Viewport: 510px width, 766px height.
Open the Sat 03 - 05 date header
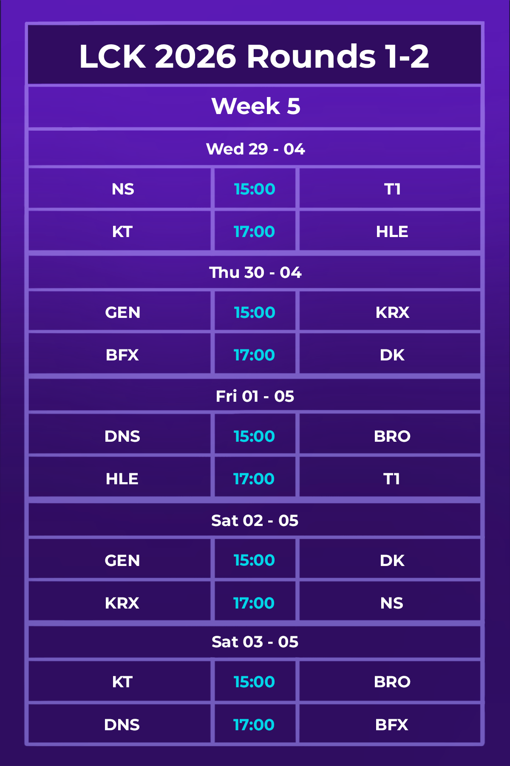(255, 642)
